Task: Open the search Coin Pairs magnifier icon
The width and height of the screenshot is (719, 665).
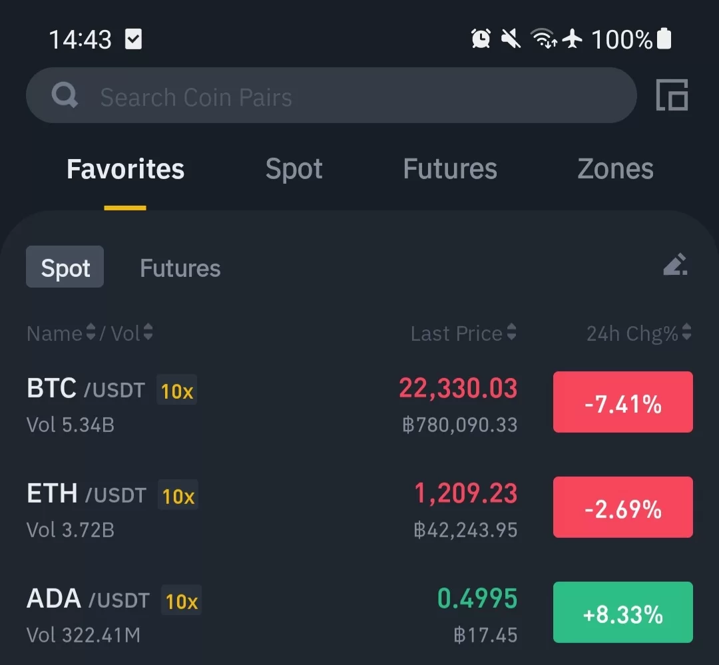Action: tap(64, 96)
